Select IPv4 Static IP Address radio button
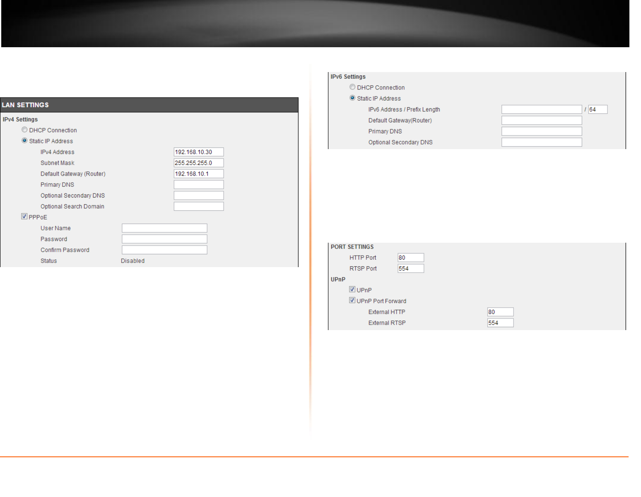The image size is (641, 497). (24, 141)
